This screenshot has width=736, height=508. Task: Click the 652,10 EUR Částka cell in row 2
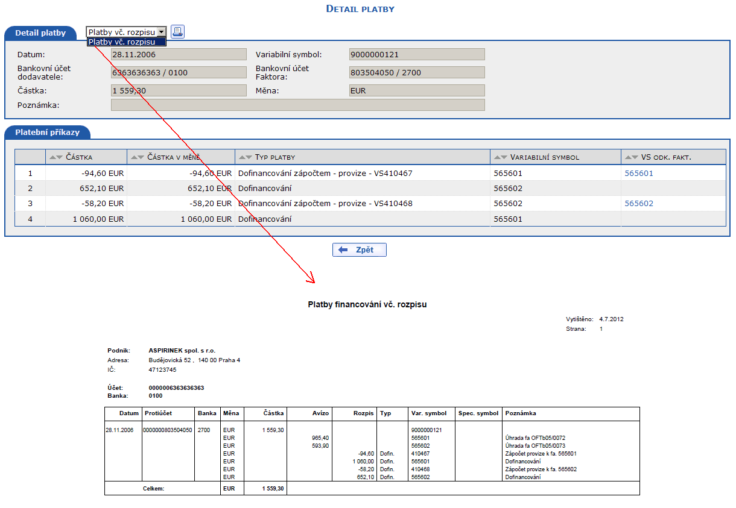86,188
